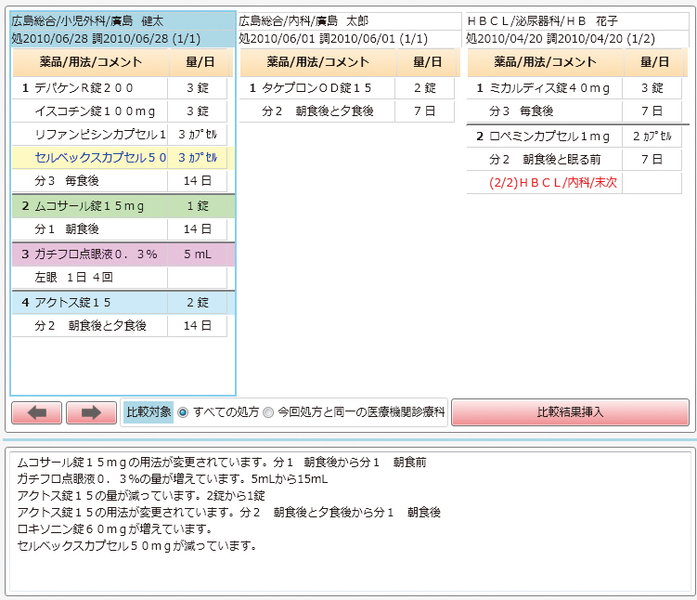This screenshot has height=600, width=697.
Task: Click 量/日 header of third prescription
Action: [x=654, y=62]
